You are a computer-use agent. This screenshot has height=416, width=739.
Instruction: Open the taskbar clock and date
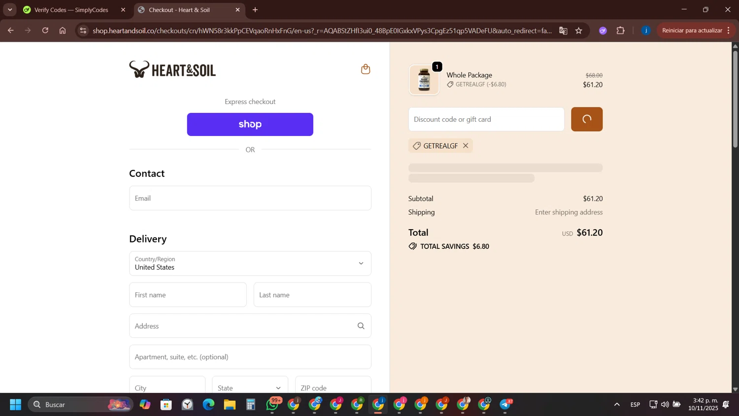(703, 405)
